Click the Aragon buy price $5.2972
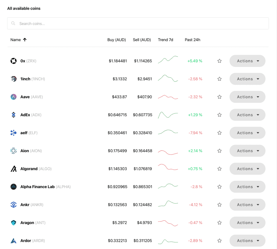 click(120, 223)
